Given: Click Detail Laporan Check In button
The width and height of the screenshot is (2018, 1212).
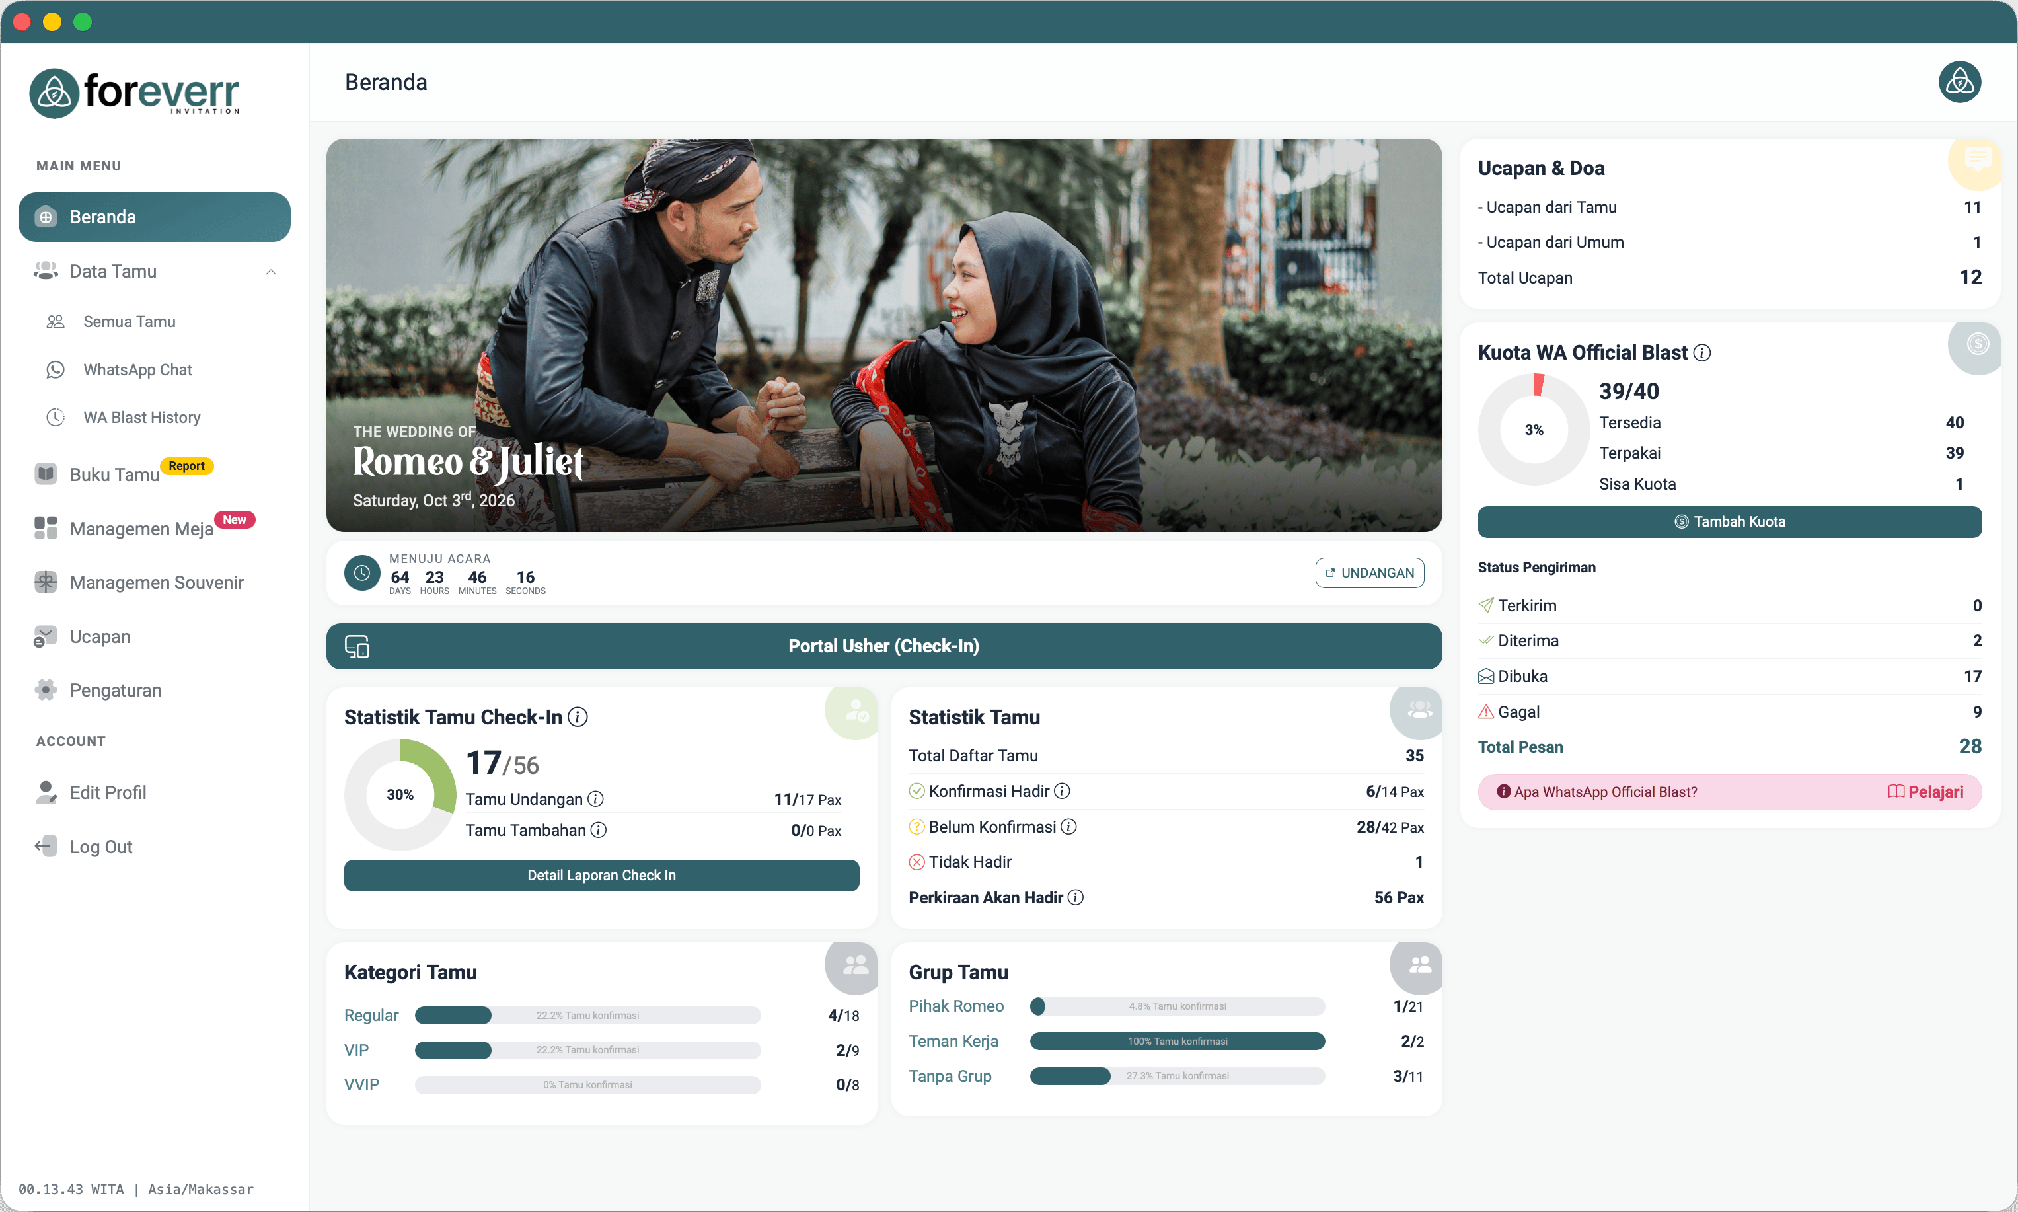Looking at the screenshot, I should pos(601,876).
